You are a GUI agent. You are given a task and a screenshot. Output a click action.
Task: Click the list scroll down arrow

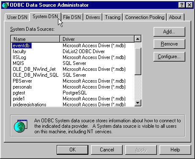point(138,103)
